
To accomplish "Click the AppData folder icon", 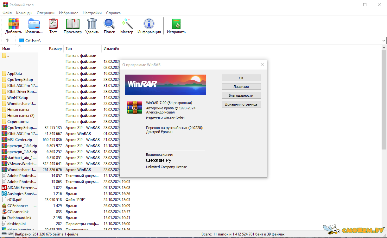I will (4, 74).
